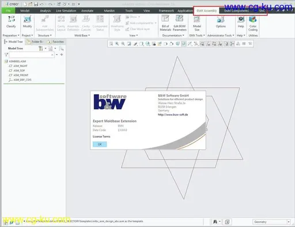Expand the Mold Base group dropdown
This screenshot has height=227, width=295.
[82, 35]
